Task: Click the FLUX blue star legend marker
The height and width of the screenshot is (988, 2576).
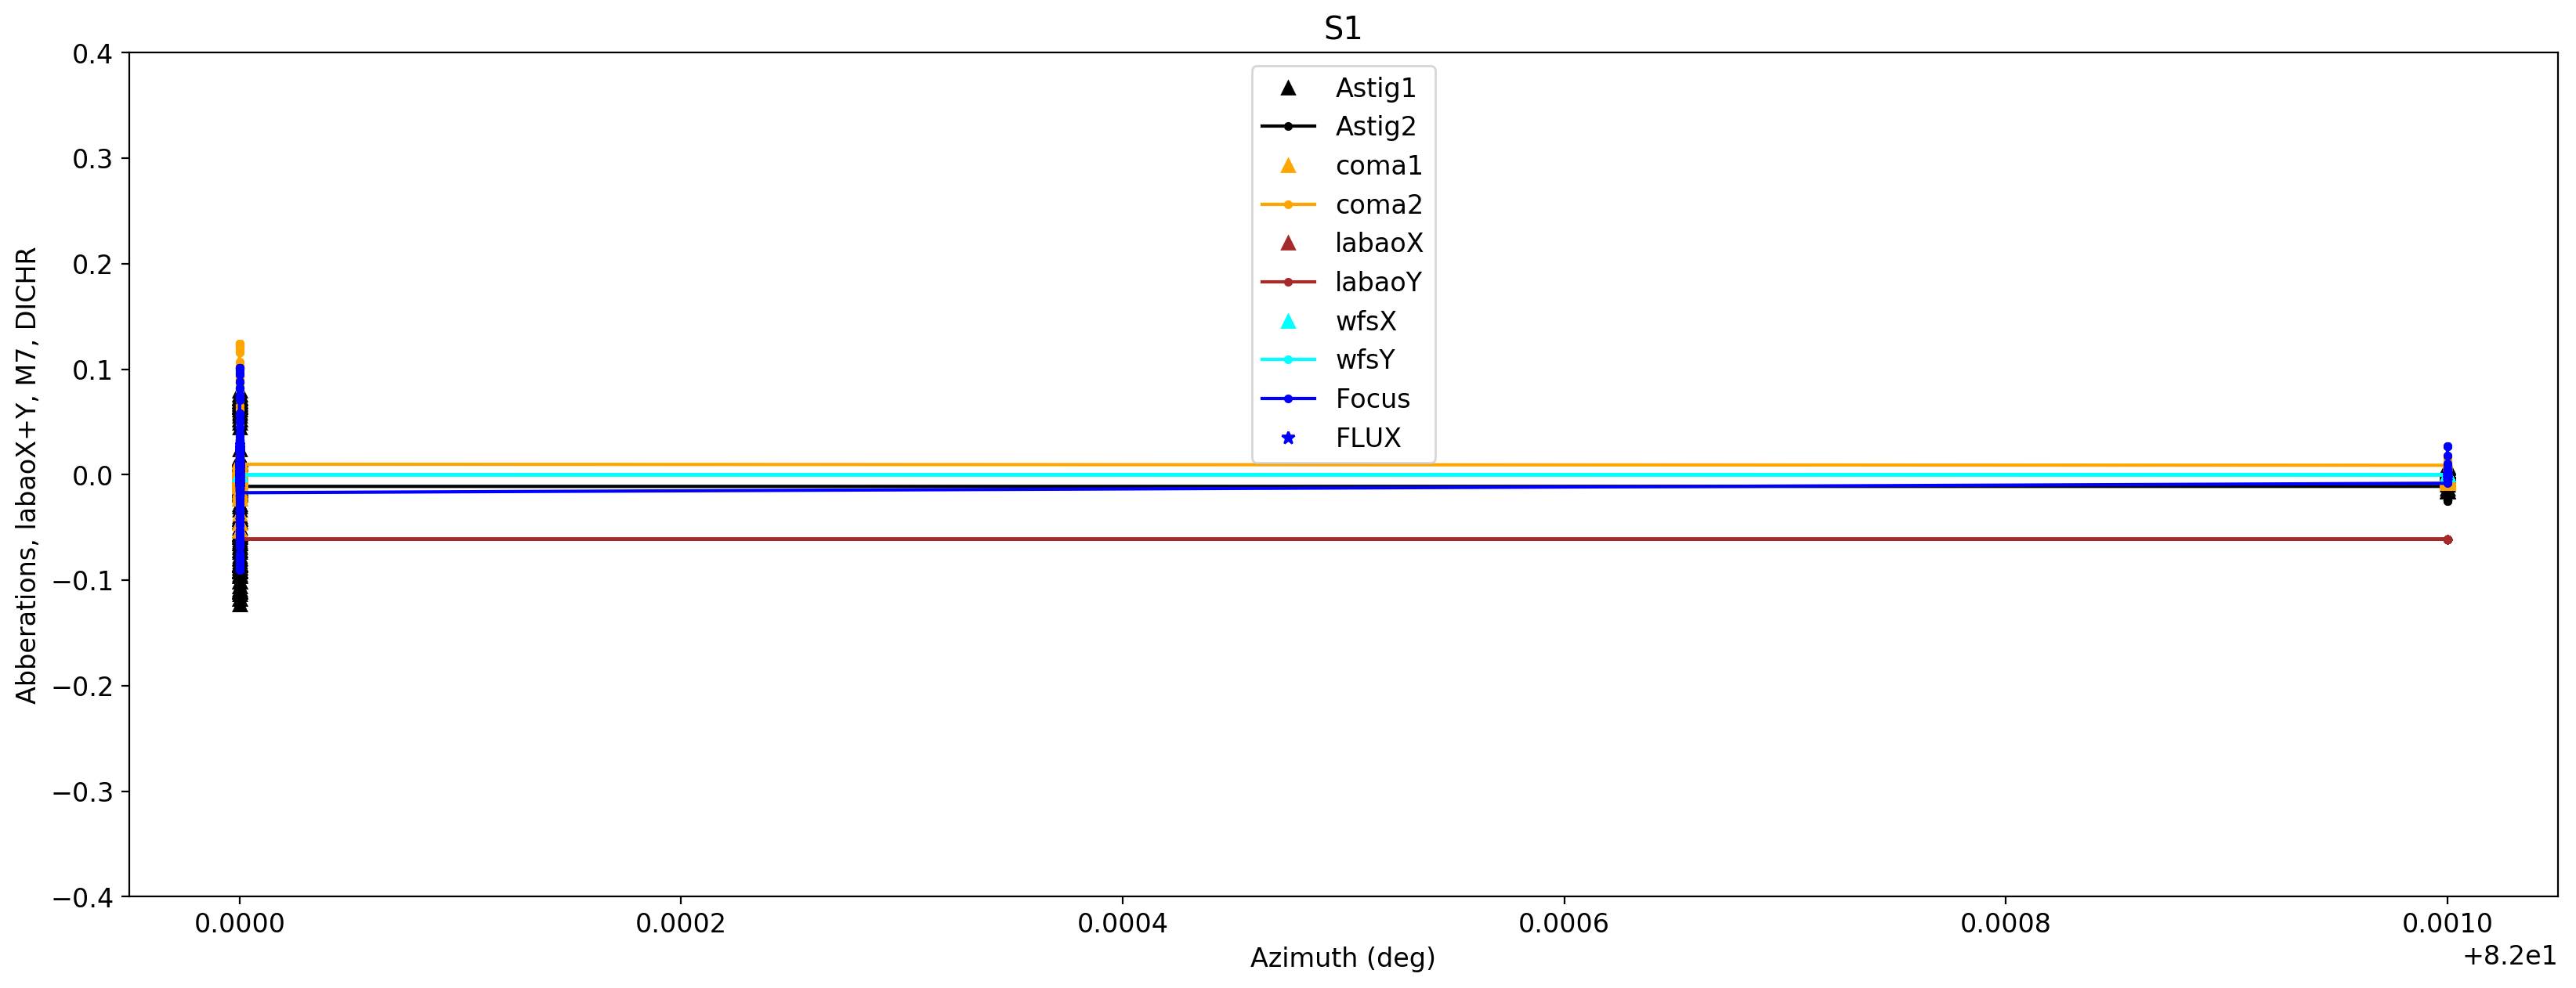Action: click(1288, 438)
